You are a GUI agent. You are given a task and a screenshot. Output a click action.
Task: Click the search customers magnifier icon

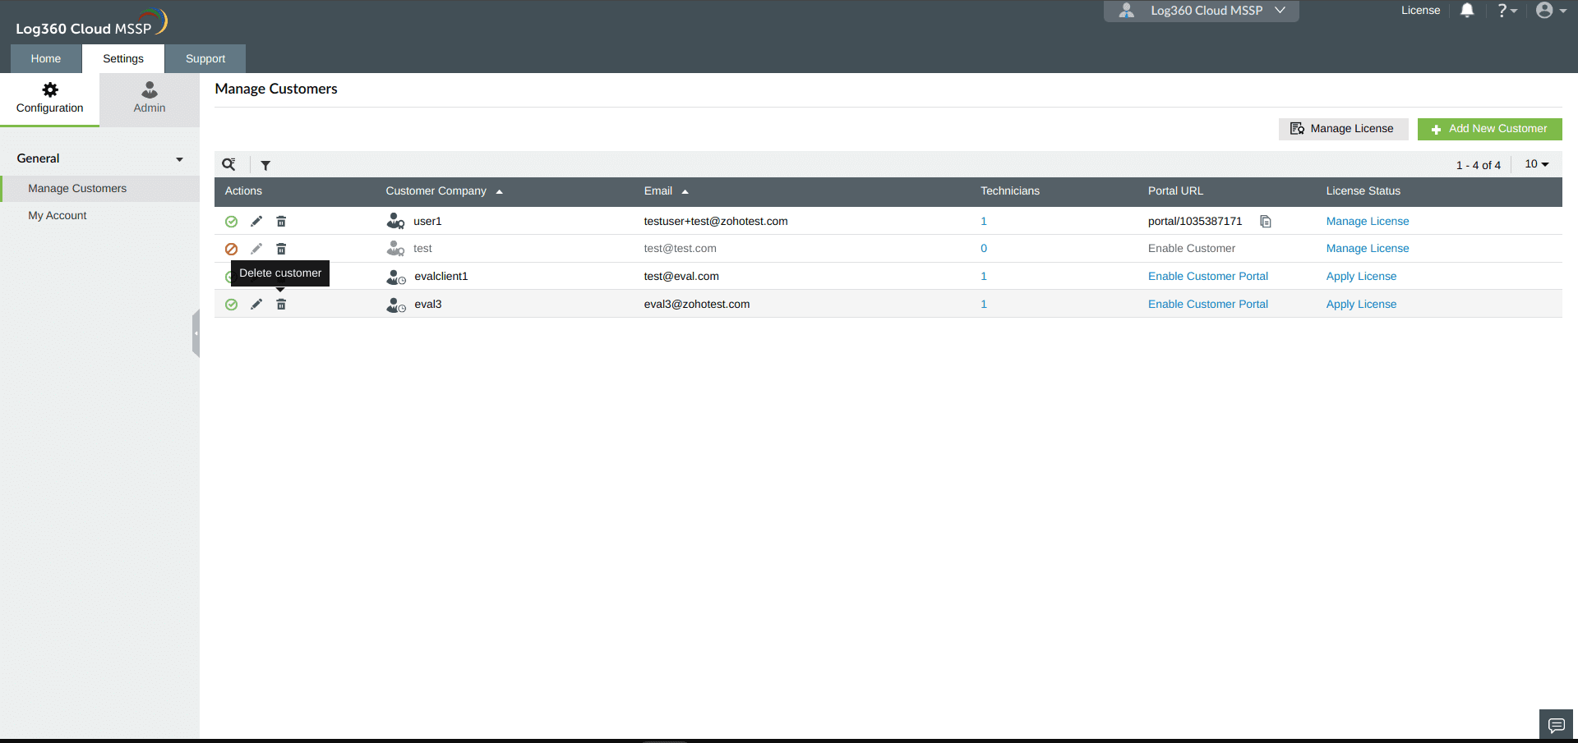(x=229, y=164)
